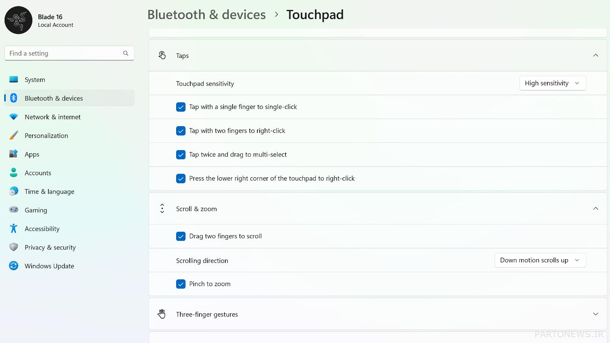This screenshot has width=610, height=343.
Task: Click the Find a setting search box
Action: (65, 53)
